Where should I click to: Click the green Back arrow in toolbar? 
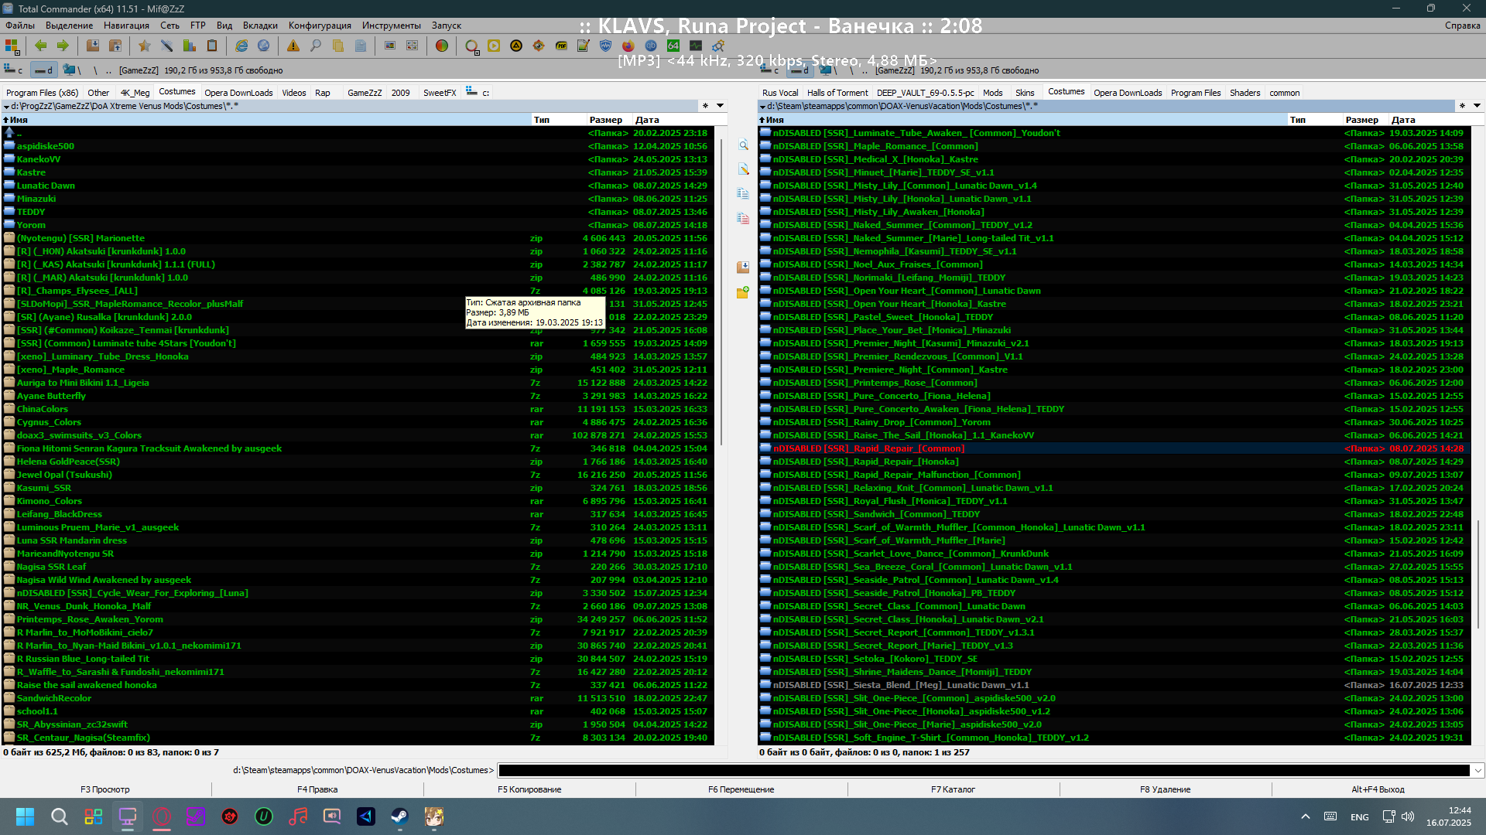pyautogui.click(x=41, y=46)
